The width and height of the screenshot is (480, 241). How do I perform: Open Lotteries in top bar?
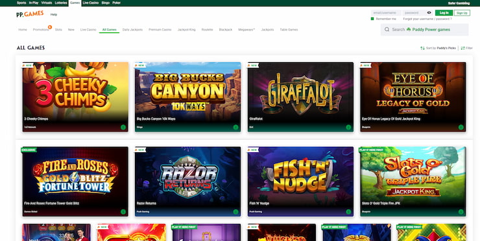(60, 3)
